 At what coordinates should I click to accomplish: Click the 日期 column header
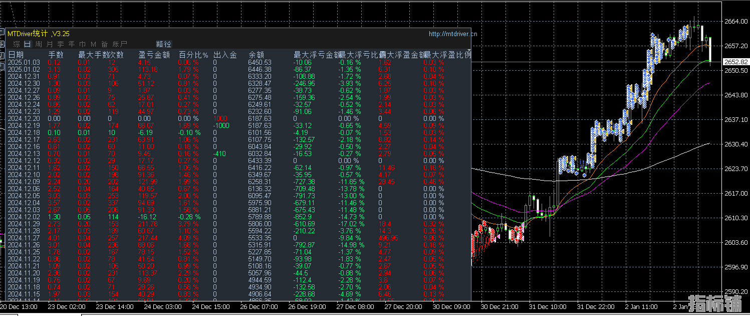pyautogui.click(x=16, y=54)
